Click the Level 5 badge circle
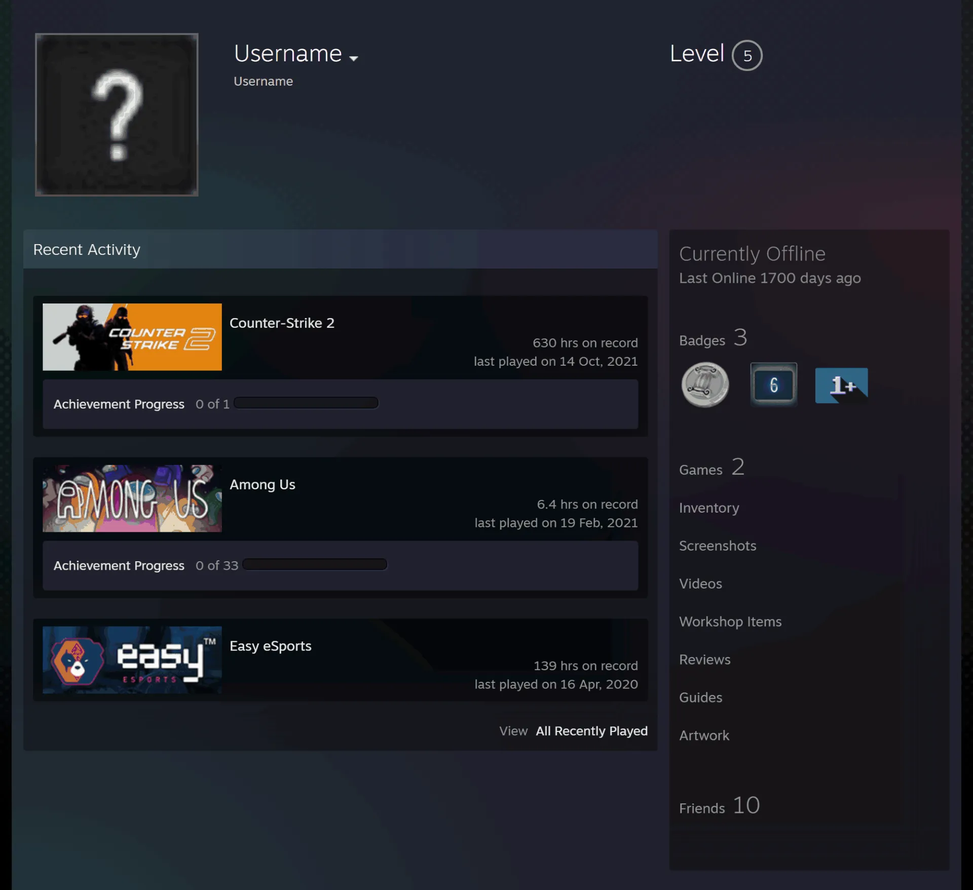This screenshot has width=973, height=890. (747, 55)
